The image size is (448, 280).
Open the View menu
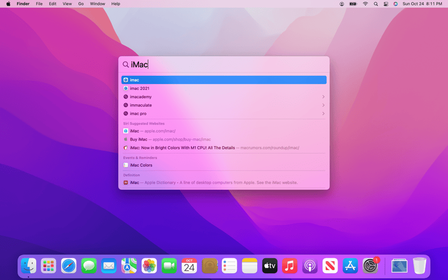pos(67,4)
